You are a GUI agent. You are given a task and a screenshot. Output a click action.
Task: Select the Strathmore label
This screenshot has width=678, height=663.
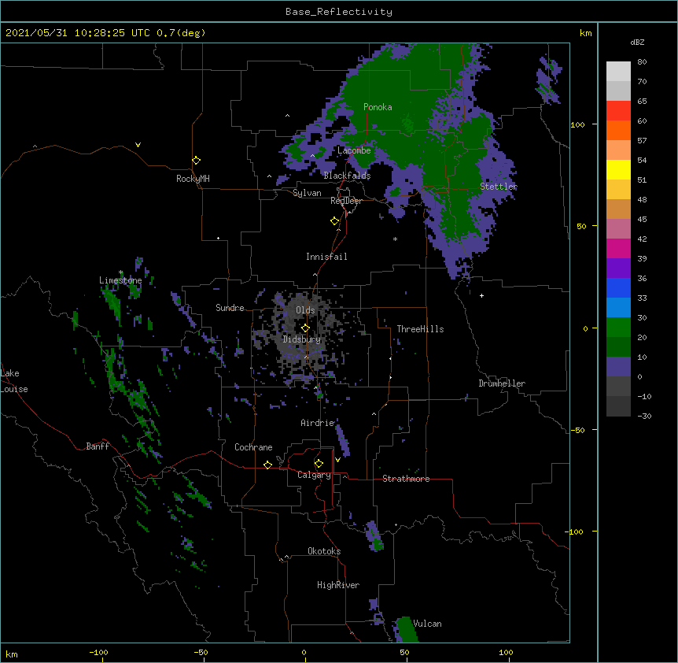pyautogui.click(x=406, y=479)
